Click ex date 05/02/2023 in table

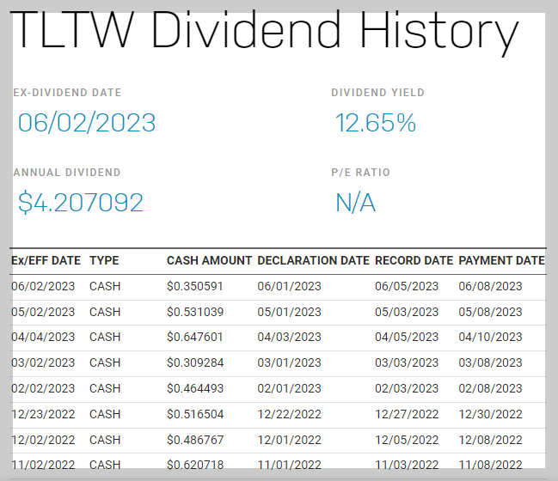pyautogui.click(x=43, y=312)
